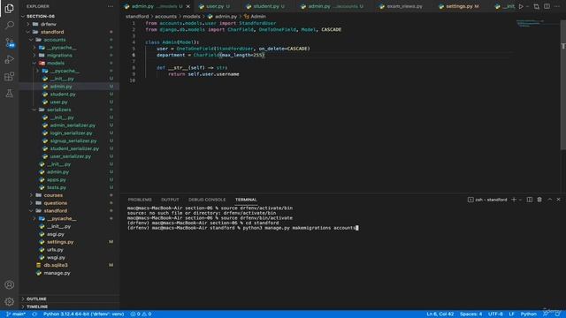Open login_serializer.py file
The image size is (566, 318).
pos(71,133)
